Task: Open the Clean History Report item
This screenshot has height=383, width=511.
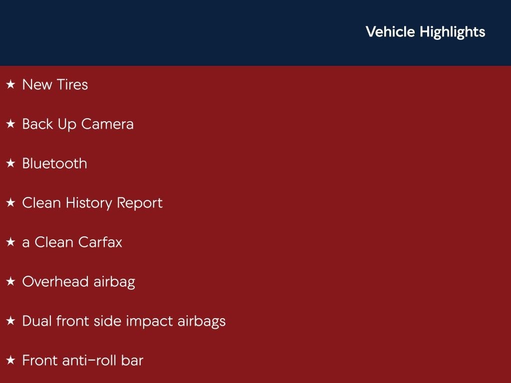Action: [x=92, y=203]
